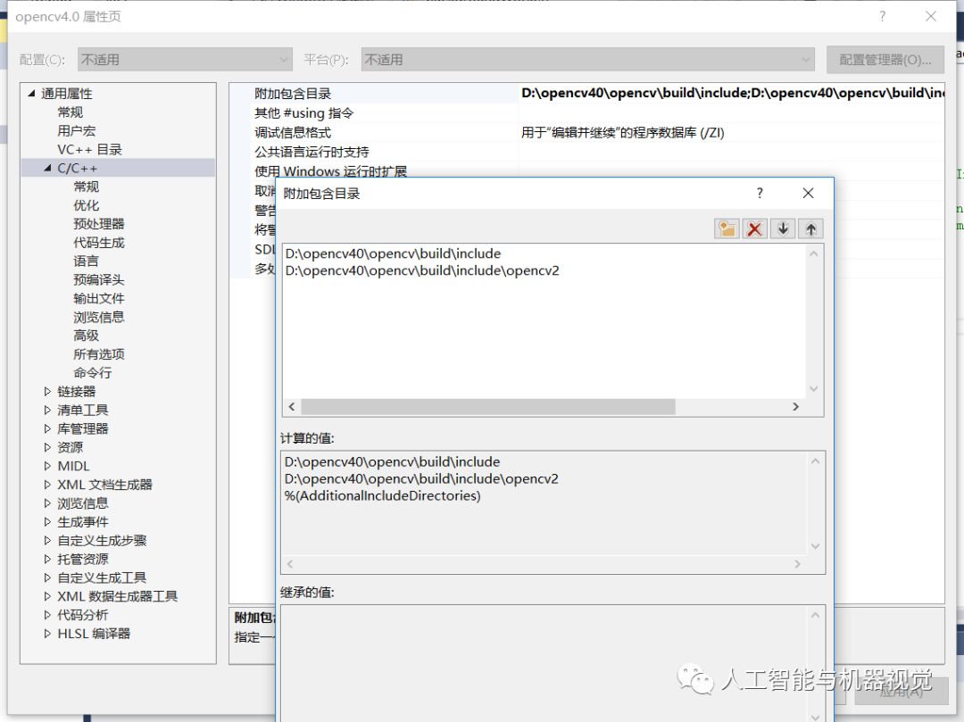
Task: Select 使用 Windows 运行时扩展 property row
Action: click(586, 170)
